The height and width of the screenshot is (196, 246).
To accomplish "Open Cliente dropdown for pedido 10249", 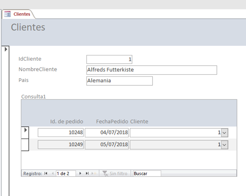I will click(225, 144).
